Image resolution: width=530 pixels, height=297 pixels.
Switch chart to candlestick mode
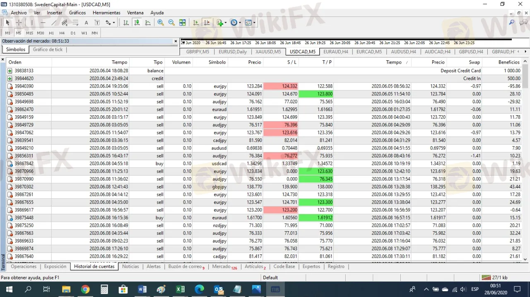point(137,23)
